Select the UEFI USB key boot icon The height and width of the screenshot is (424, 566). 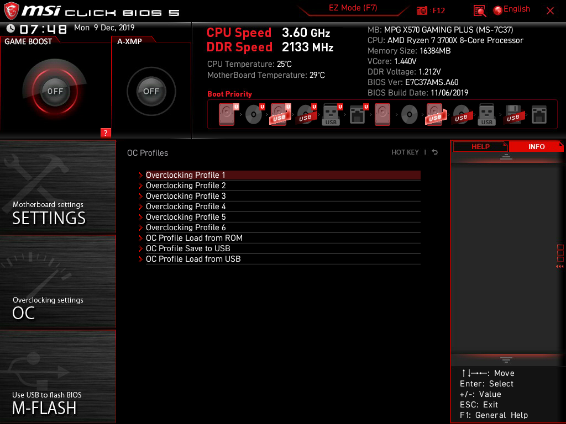[332, 115]
